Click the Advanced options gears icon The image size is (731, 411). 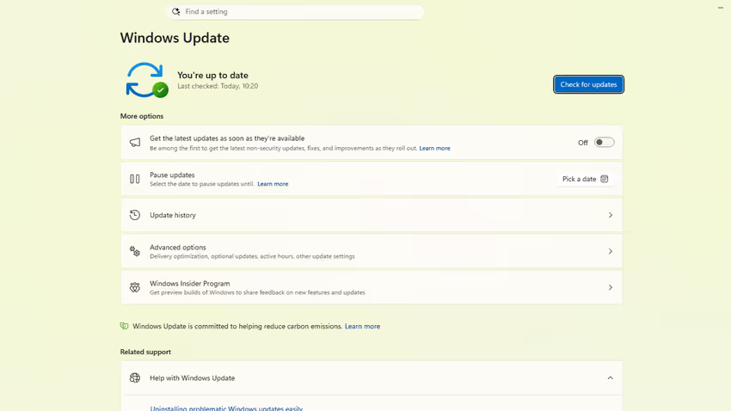click(135, 251)
